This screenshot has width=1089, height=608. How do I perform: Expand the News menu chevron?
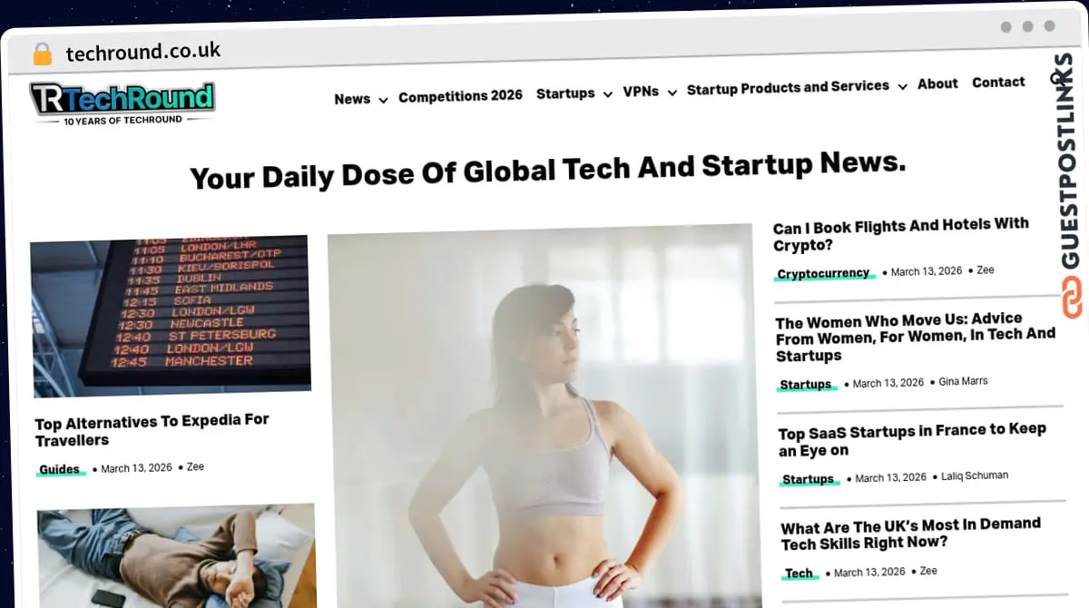click(x=383, y=100)
